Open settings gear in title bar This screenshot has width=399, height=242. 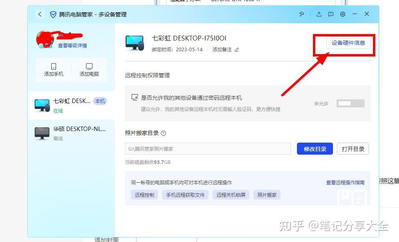[x=343, y=14]
